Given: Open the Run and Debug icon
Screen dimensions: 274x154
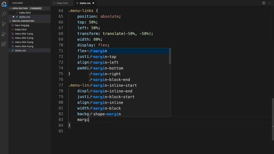Looking at the screenshot, I should [4, 34].
